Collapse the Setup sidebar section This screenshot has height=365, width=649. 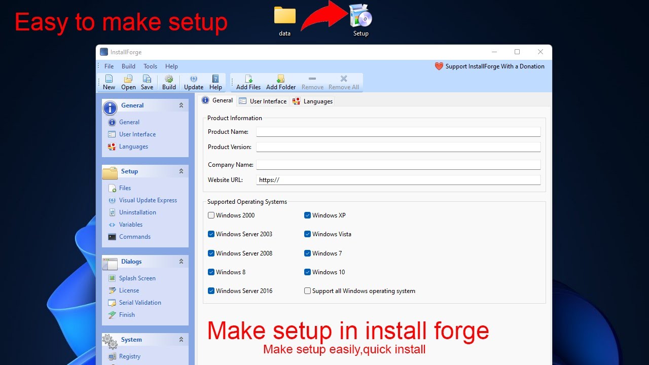coord(181,171)
